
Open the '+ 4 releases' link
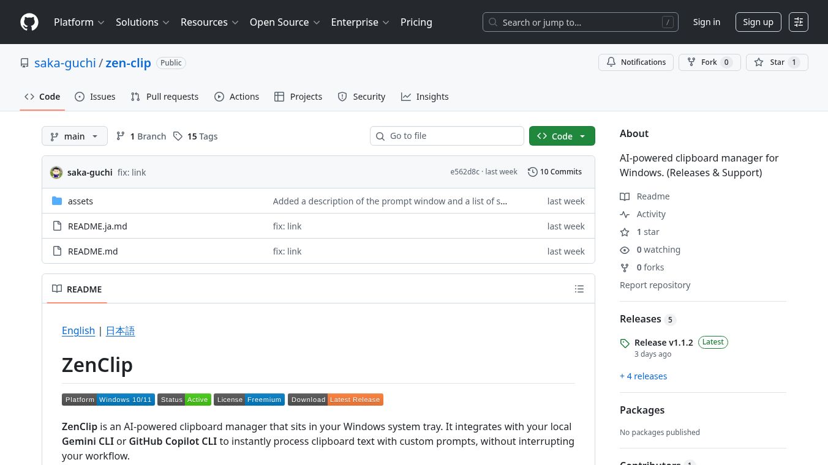coord(643,376)
